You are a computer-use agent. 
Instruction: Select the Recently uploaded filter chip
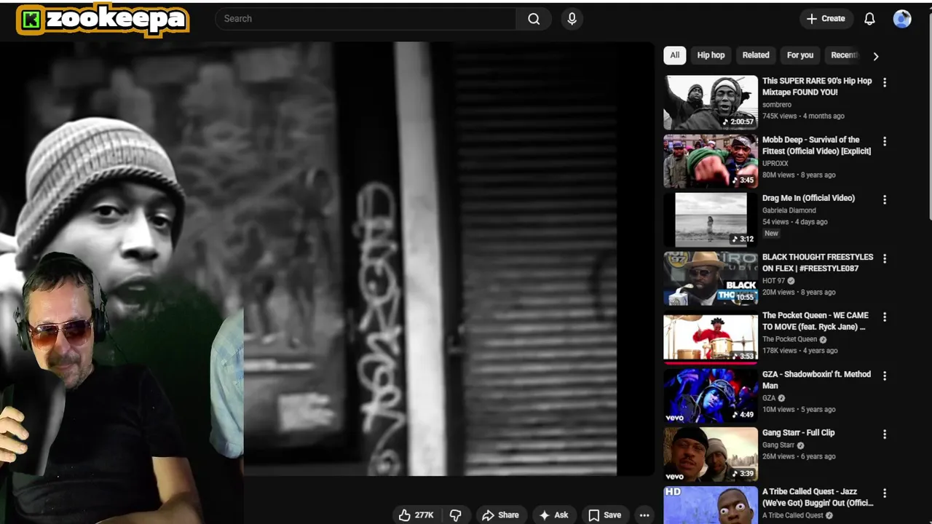tap(843, 55)
